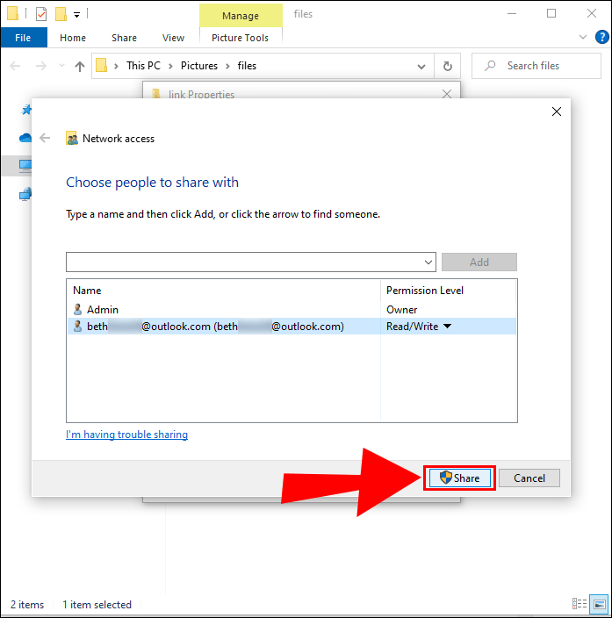Click the OneDrive cloud icon in sidebar
Viewport: 612px width, 618px height.
[25, 138]
